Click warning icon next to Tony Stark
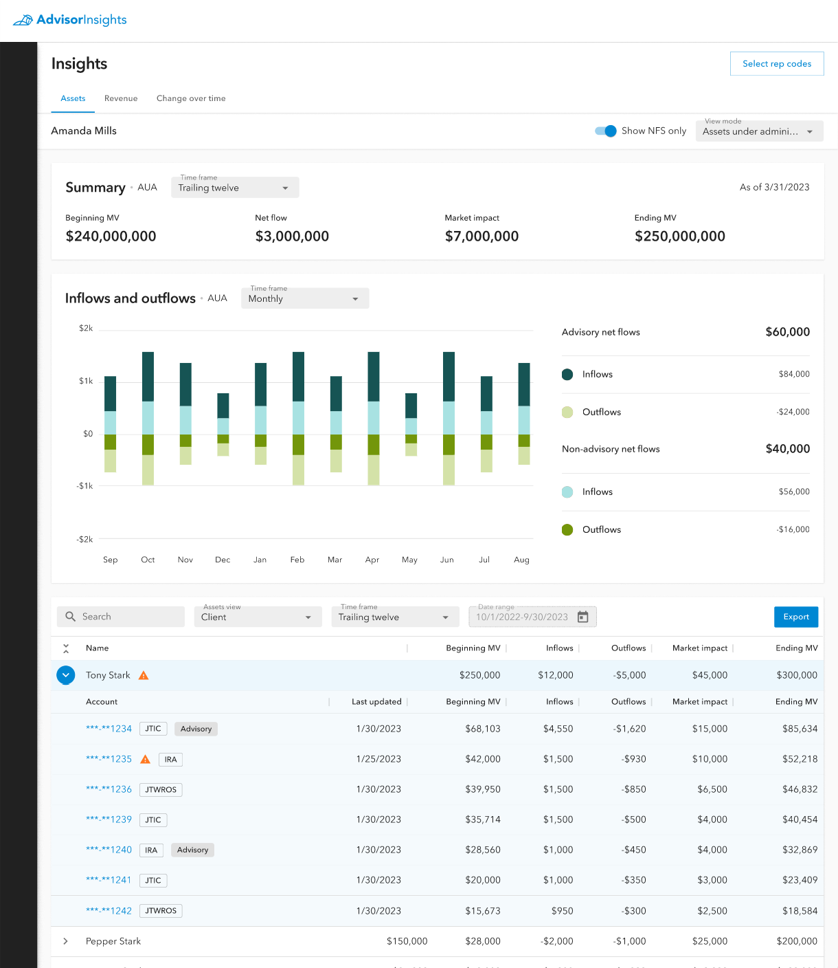Viewport: 838px width, 968px height. [144, 675]
